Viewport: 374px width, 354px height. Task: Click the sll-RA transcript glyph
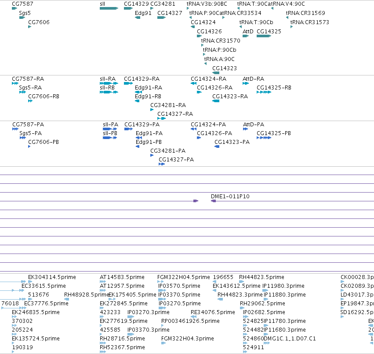[x=109, y=83]
